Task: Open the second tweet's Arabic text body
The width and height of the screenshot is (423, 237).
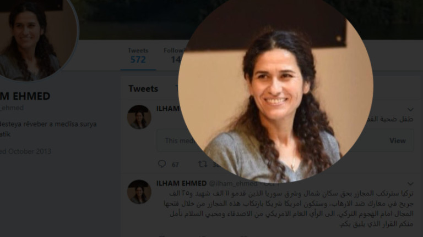Action: click(289, 208)
